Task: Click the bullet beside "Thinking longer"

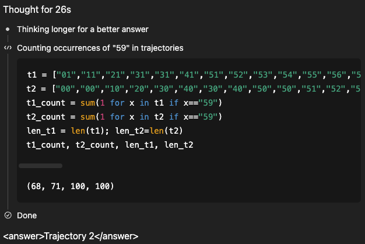Action: pyautogui.click(x=8, y=29)
